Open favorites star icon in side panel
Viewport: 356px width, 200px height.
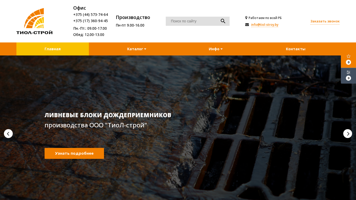[x=348, y=56]
